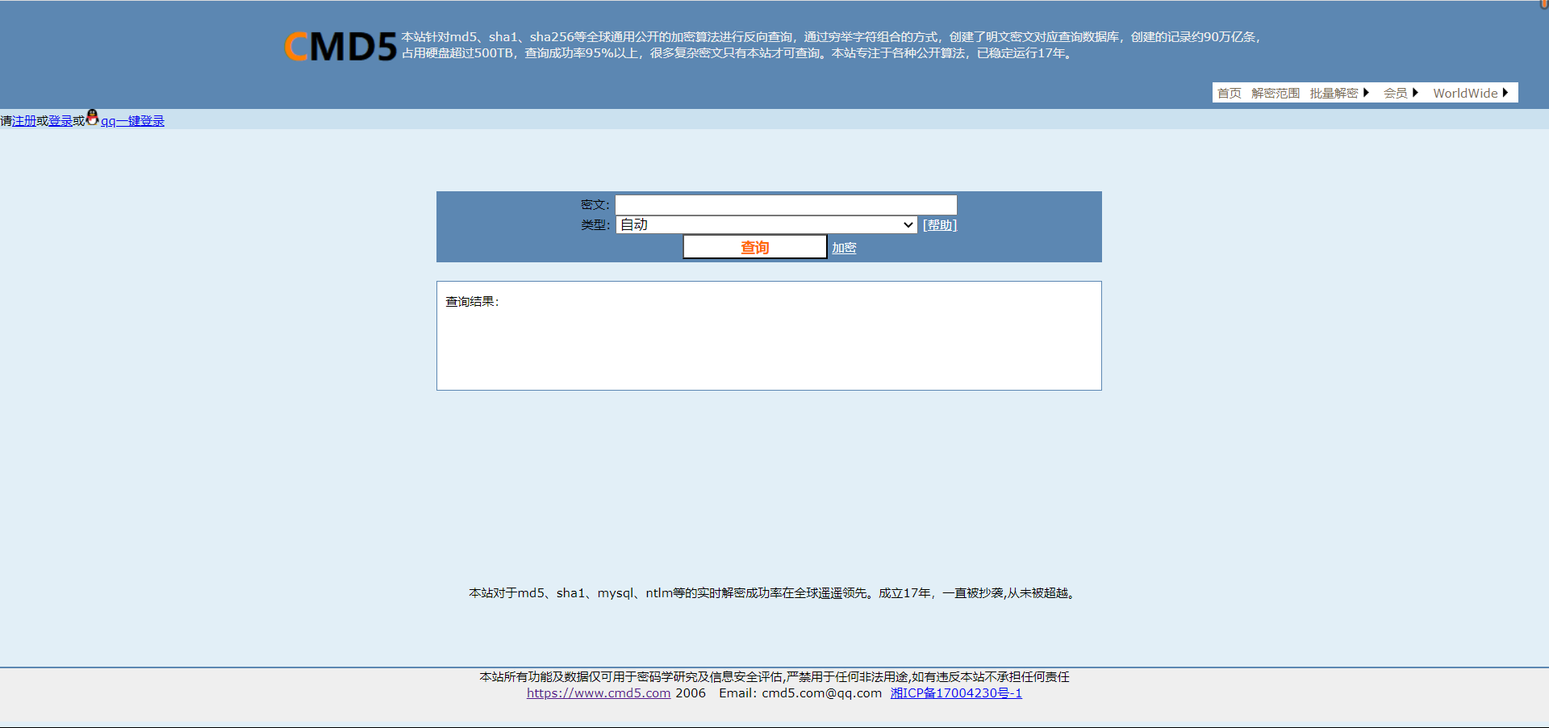Click the QQ penguin icon
1549x728 pixels.
point(91,119)
